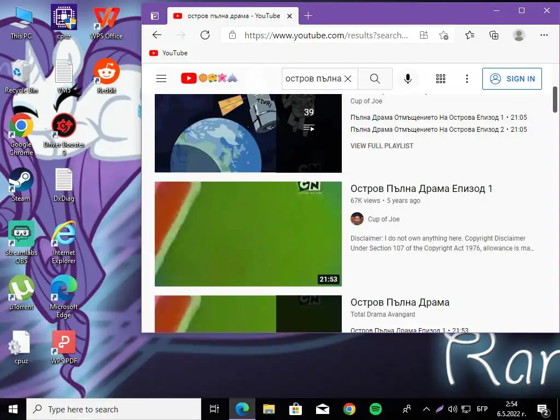Open Остров Пълна Драма playlist title
Viewport: 560px width, 420px height.
click(400, 302)
